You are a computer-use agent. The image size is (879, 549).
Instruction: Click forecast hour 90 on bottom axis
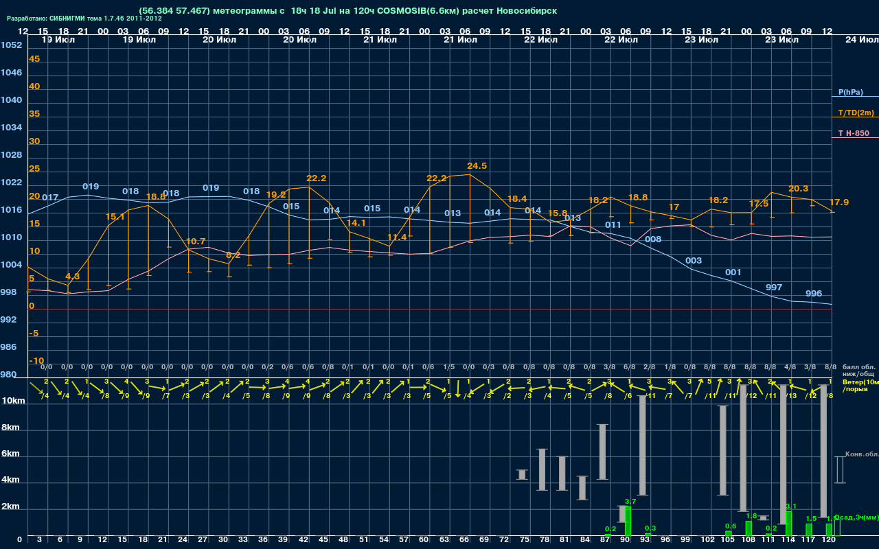pyautogui.click(x=625, y=540)
